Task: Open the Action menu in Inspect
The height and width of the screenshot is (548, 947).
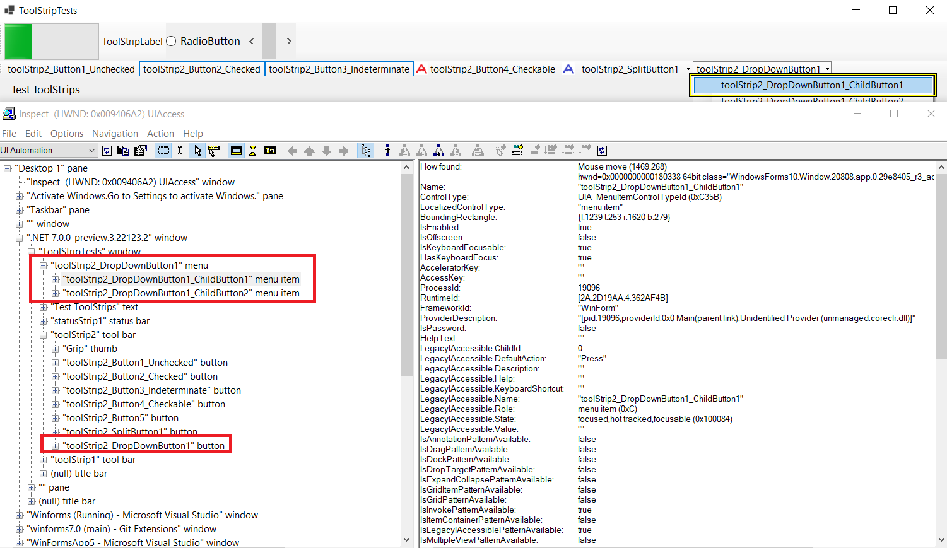Action: pyautogui.click(x=160, y=133)
